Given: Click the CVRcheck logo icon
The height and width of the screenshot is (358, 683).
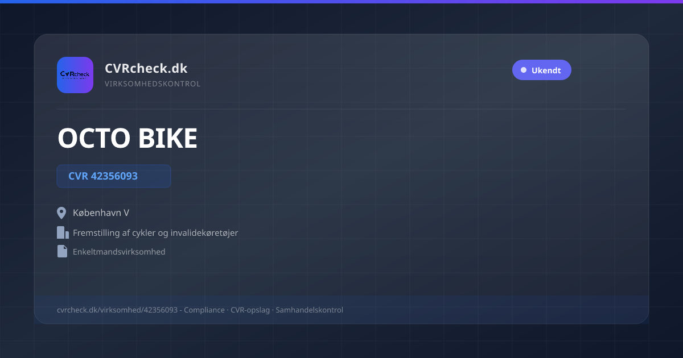Looking at the screenshot, I should 75,75.
